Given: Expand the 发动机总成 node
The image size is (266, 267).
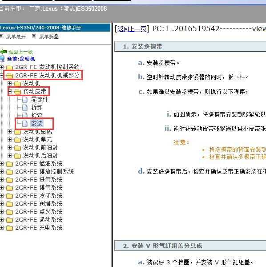Looking at the screenshot, I should (9, 131).
